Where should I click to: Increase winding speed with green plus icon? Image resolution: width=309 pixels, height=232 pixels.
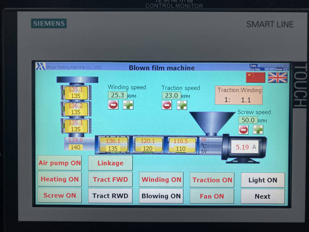pyautogui.click(x=128, y=105)
